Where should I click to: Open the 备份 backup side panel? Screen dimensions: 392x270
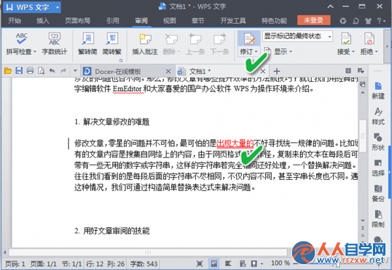(x=378, y=193)
